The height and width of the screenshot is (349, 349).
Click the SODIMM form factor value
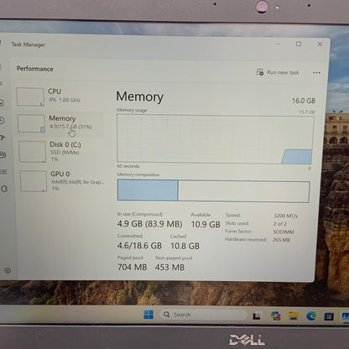click(284, 232)
